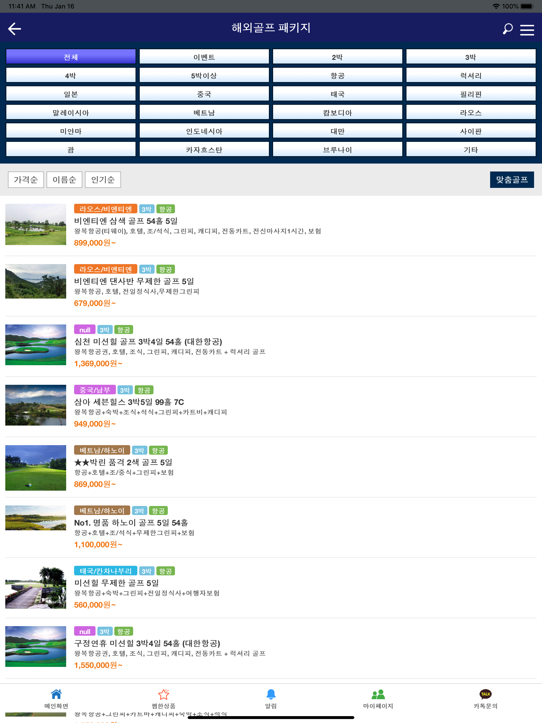Filter packages by 말레이시아
The height and width of the screenshot is (723, 542).
71,112
